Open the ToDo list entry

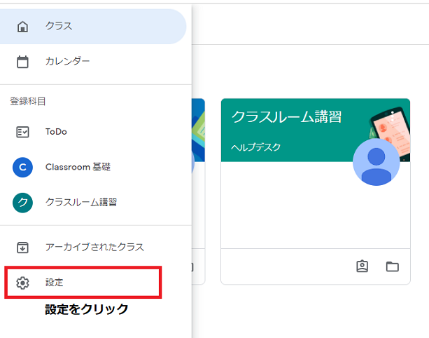(93, 132)
